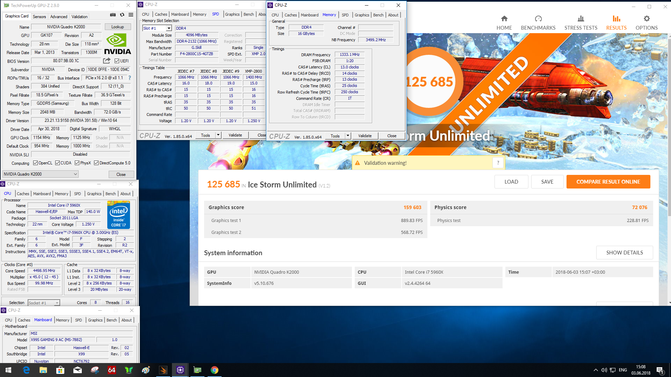671x377 pixels.
Task: Click Tools button in Memory CPU-Z window
Action: tap(335, 136)
